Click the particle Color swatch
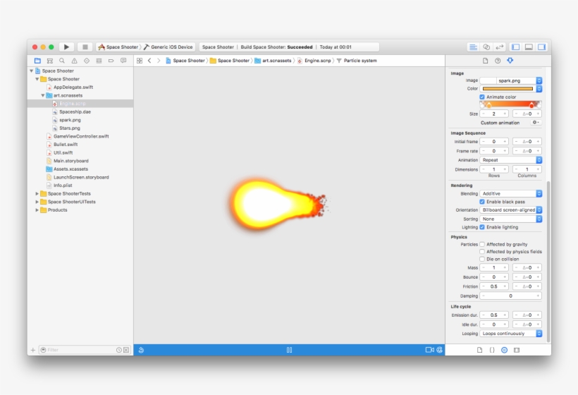The width and height of the screenshot is (578, 395). tap(507, 89)
